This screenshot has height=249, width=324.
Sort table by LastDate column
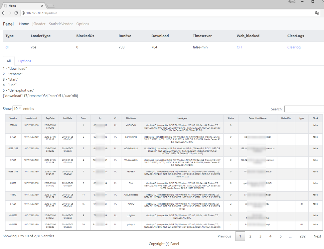click(x=68, y=118)
